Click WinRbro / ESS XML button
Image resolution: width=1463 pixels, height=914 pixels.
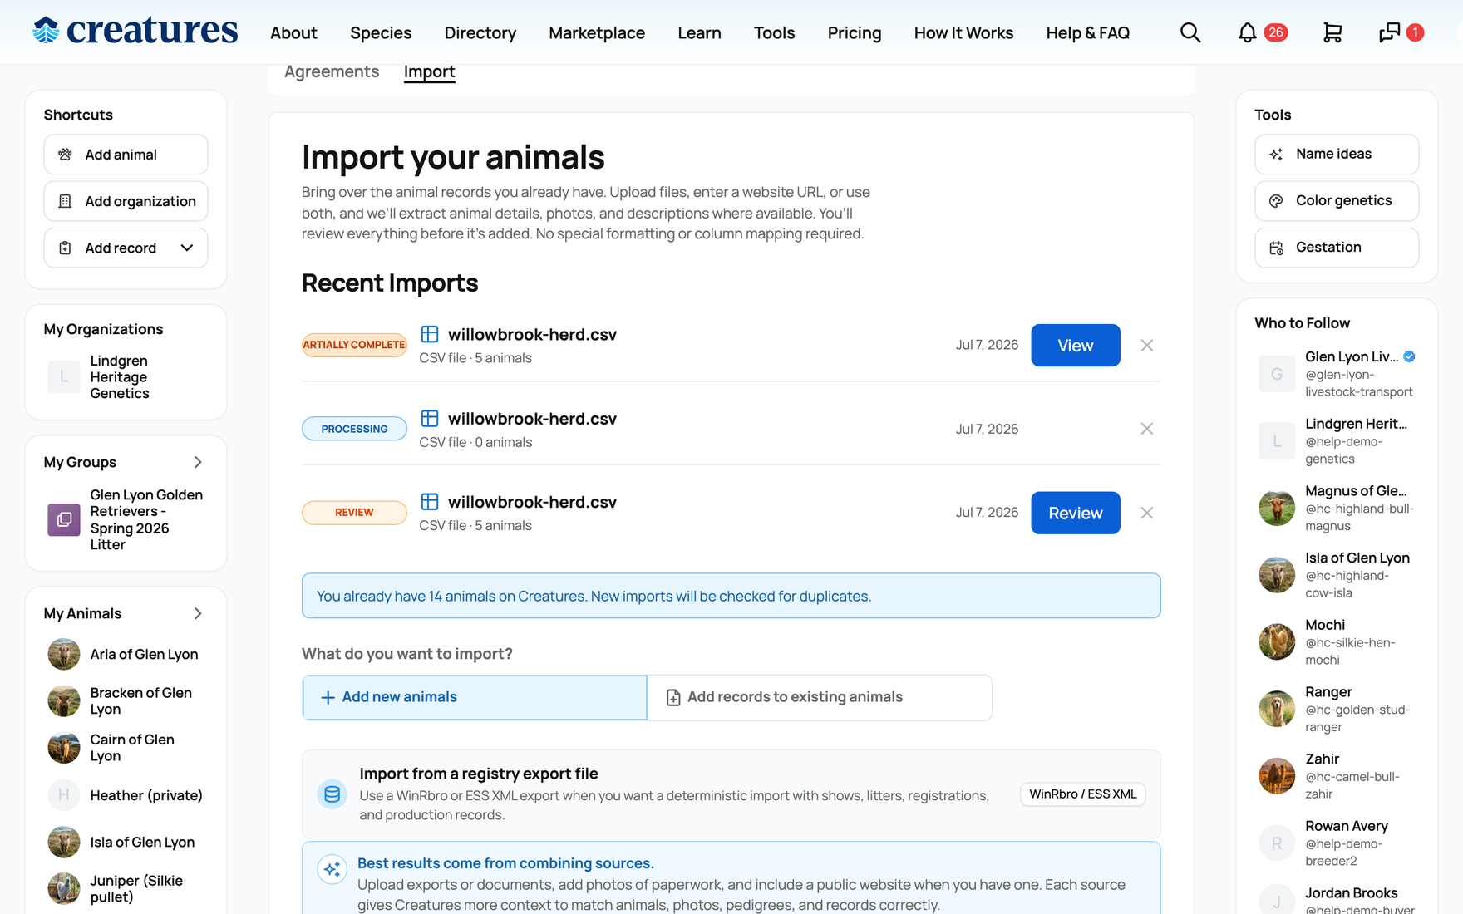click(x=1083, y=794)
